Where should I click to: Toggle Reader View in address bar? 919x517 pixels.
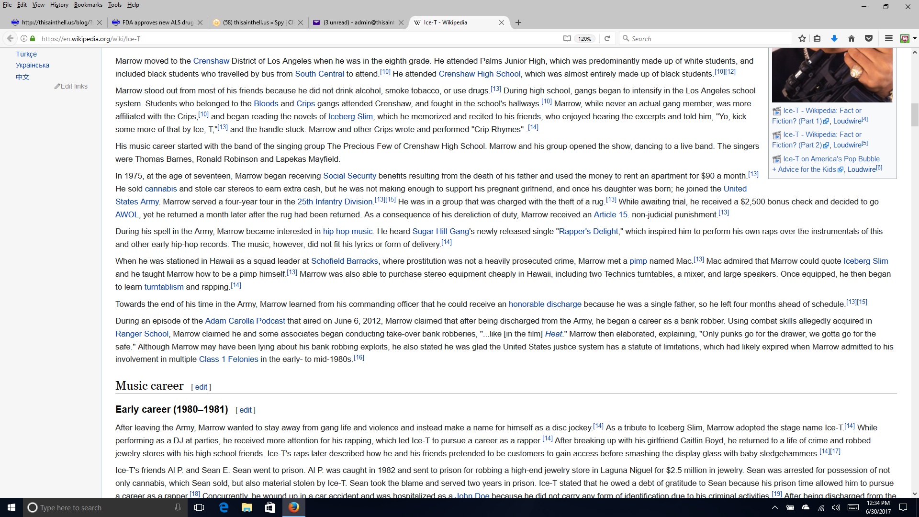click(567, 38)
